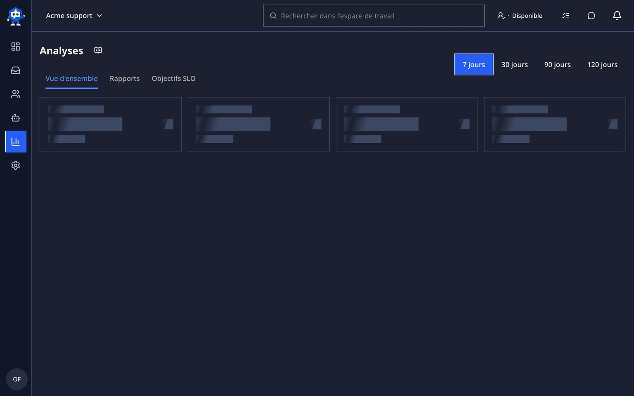Open the notifications bell
Viewport: 634px width, 396px height.
(x=617, y=16)
